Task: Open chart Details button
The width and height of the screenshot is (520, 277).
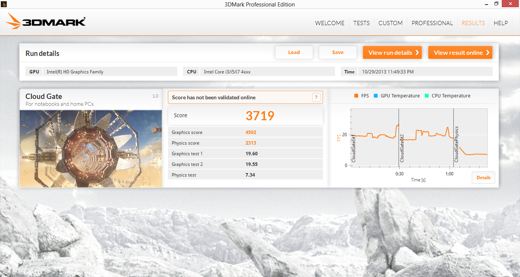Action: (x=483, y=178)
